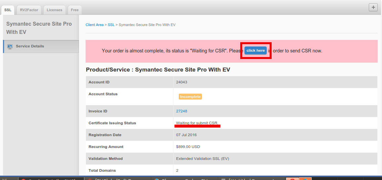The width and height of the screenshot is (382, 180).
Task: Go to the Free tab
Action: pos(75,10)
